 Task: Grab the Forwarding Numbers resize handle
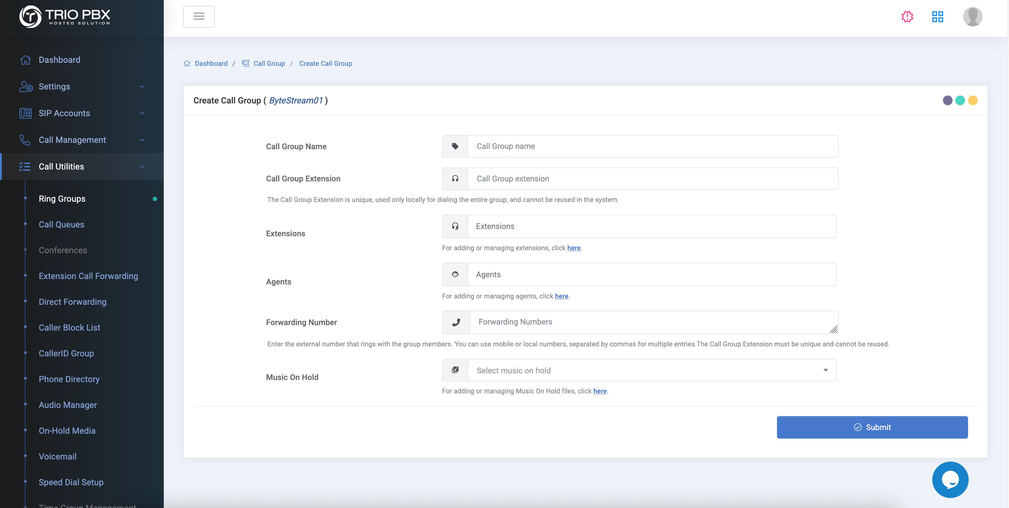click(x=833, y=330)
